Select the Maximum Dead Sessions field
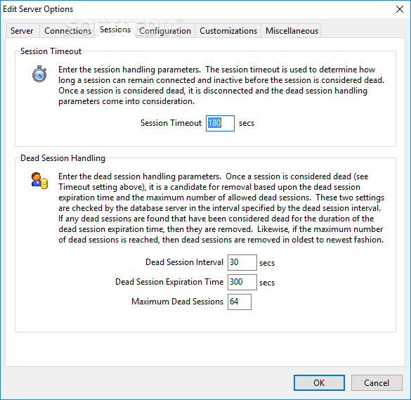Image resolution: width=411 pixels, height=400 pixels. 240,302
